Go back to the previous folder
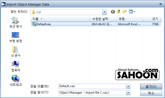 (113, 12)
